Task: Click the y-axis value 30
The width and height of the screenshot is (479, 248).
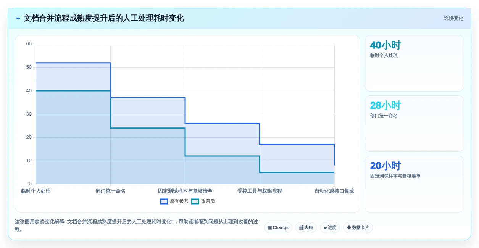Action: [29, 114]
